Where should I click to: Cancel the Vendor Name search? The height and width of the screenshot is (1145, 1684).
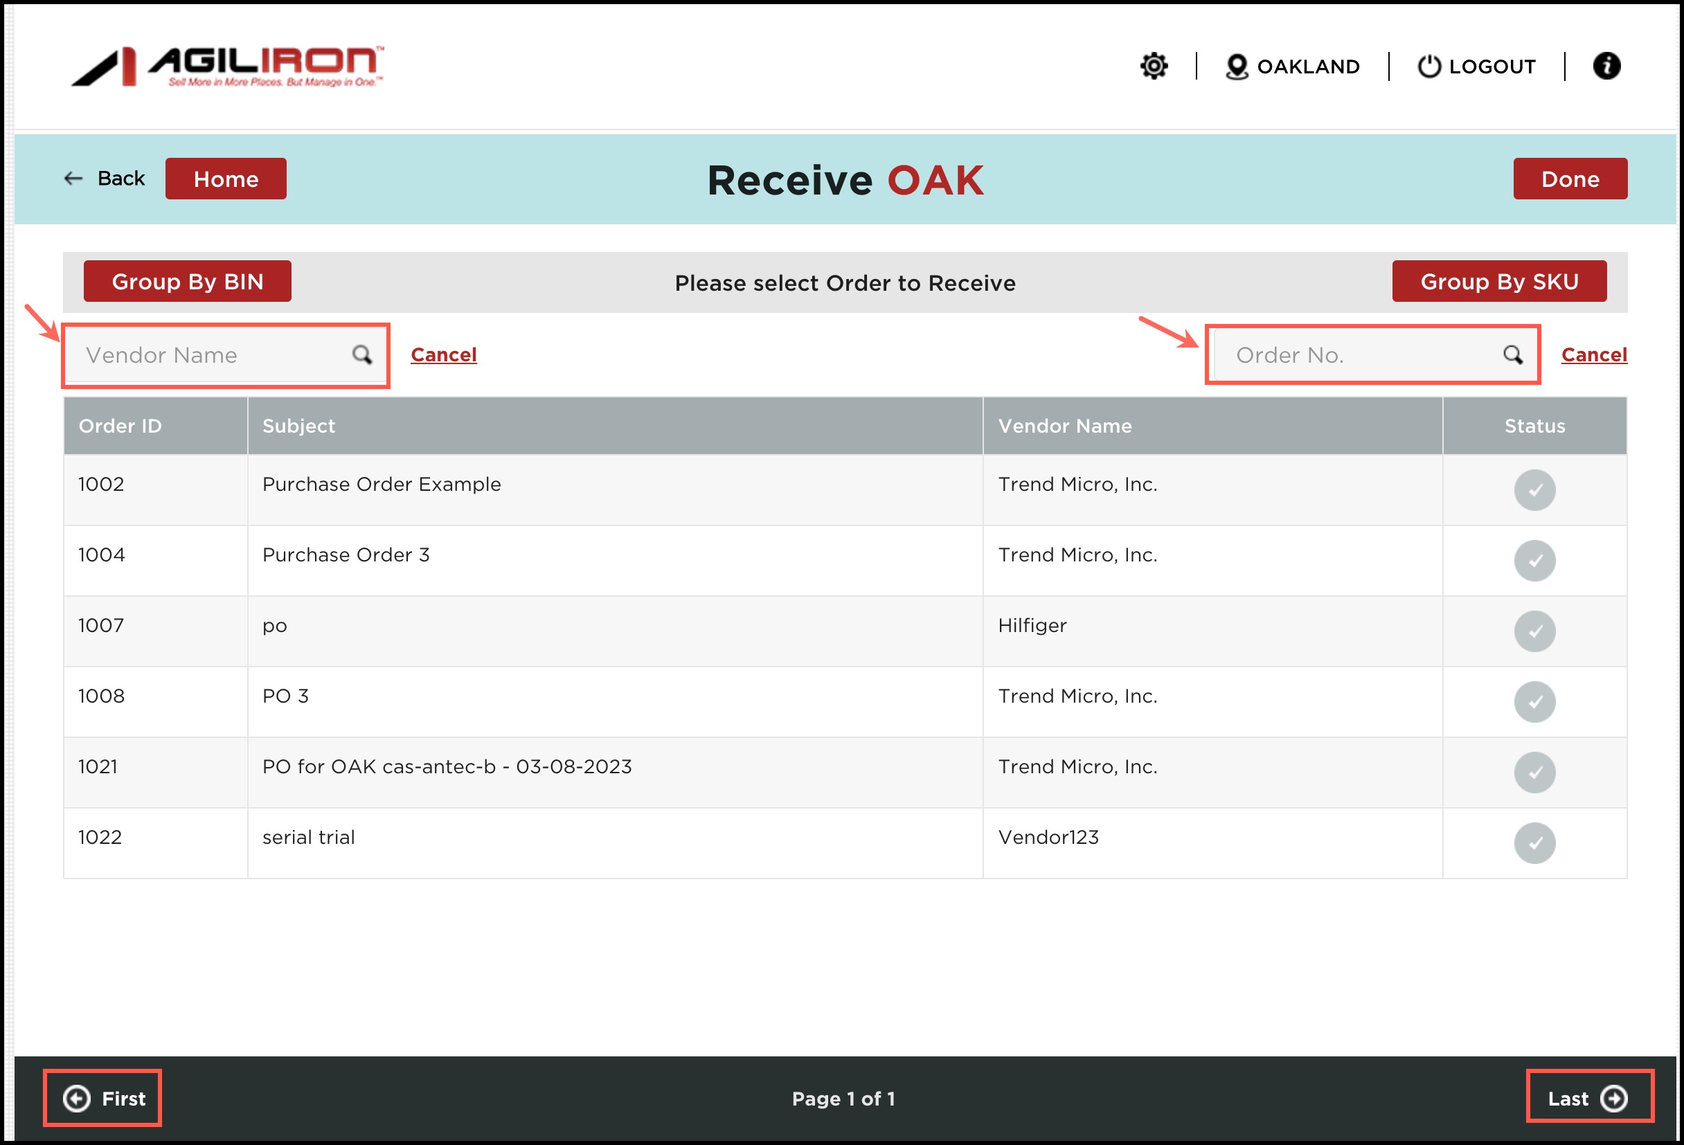[443, 355]
